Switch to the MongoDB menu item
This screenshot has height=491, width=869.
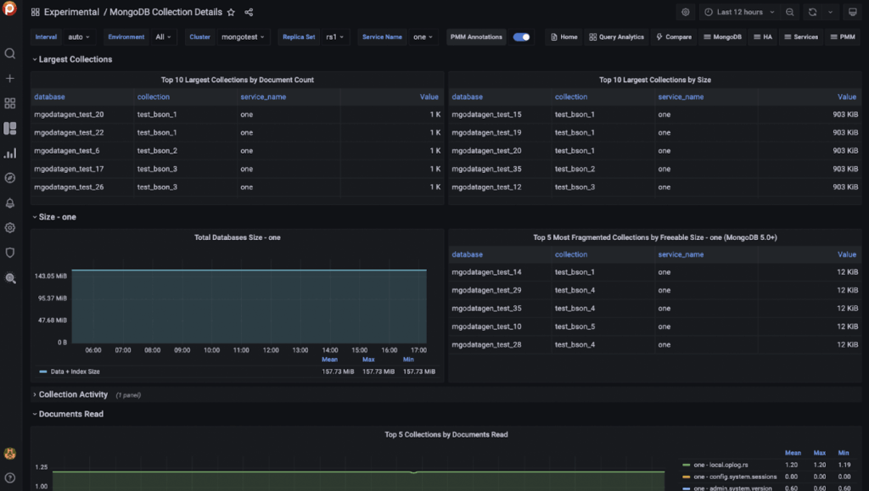pos(721,36)
